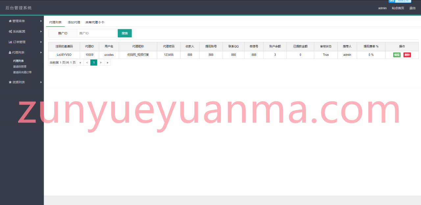421x205 pixels.
Task: Click the 审核状态 column header
Action: coord(326,47)
